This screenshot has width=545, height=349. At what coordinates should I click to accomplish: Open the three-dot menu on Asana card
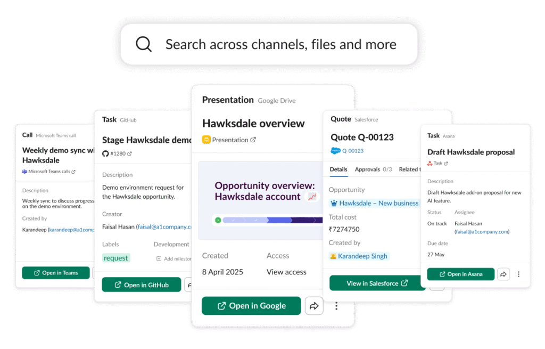[519, 274]
